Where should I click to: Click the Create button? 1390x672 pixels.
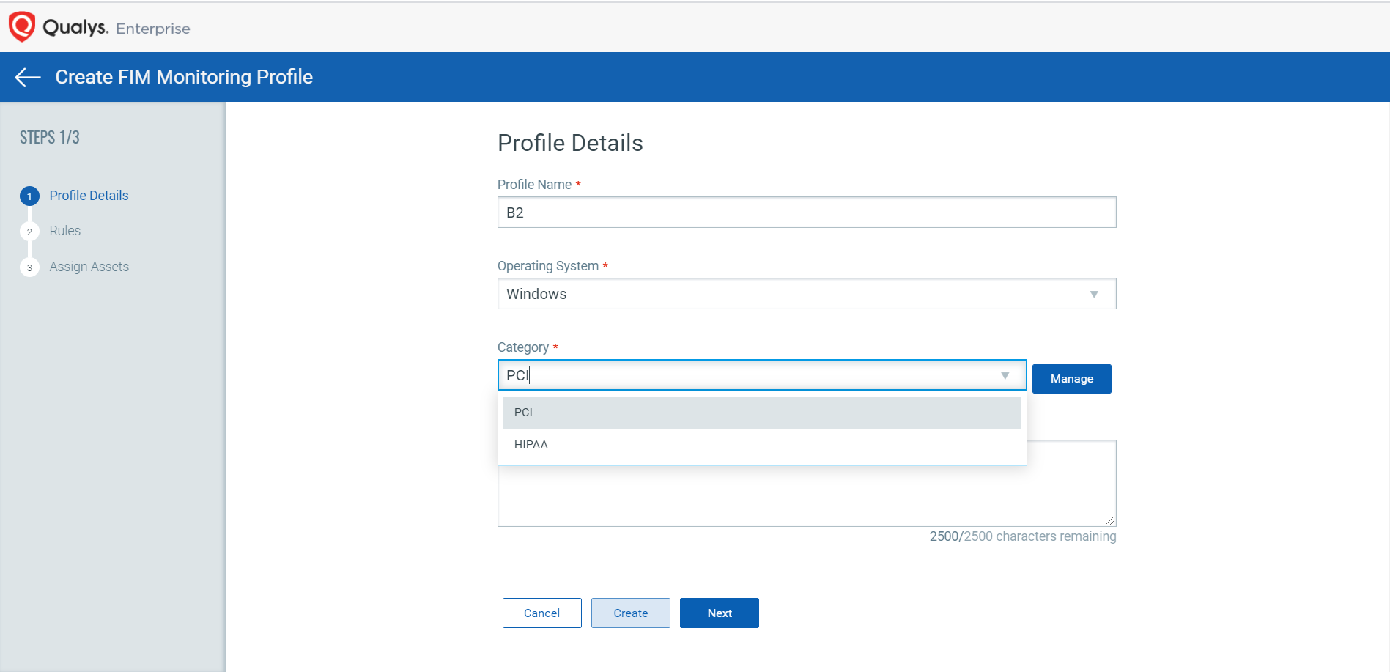point(630,613)
